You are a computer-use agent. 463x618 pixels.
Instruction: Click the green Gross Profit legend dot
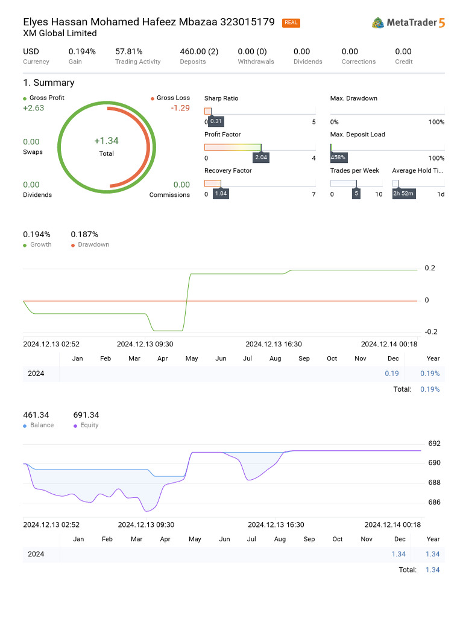[x=25, y=98]
